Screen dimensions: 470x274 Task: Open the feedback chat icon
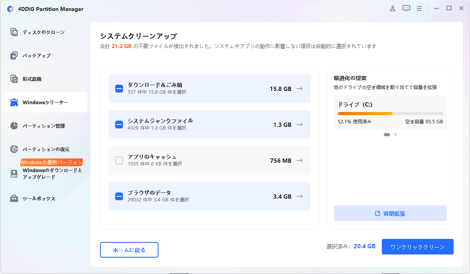406,8
